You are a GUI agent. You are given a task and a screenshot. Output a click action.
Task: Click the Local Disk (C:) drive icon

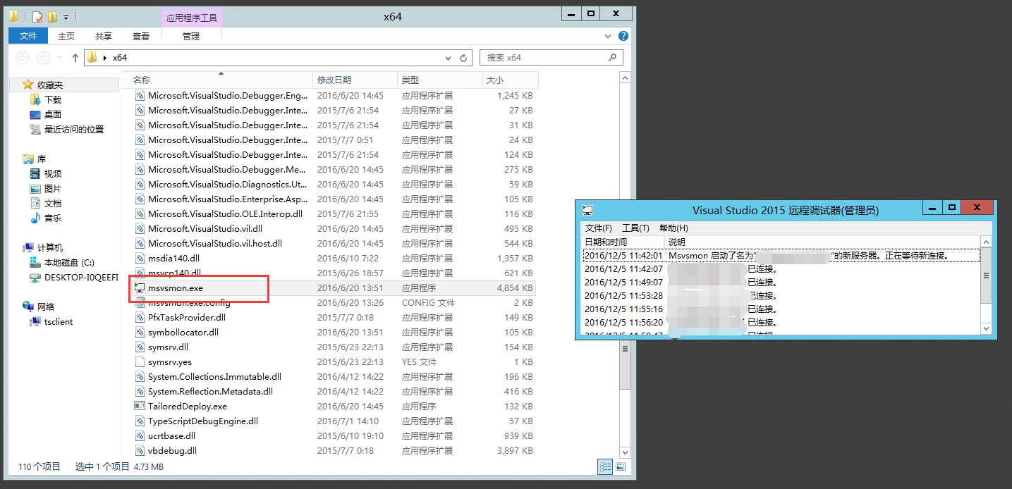(35, 262)
